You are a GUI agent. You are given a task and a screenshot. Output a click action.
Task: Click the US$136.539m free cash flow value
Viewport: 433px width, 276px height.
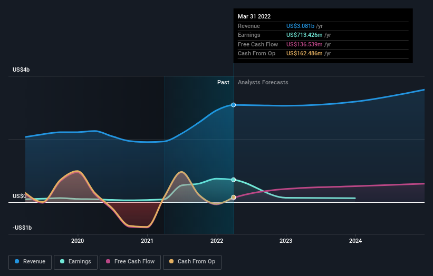(x=304, y=44)
